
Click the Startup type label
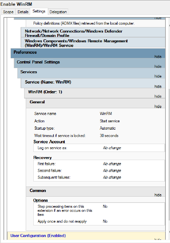click(44, 128)
